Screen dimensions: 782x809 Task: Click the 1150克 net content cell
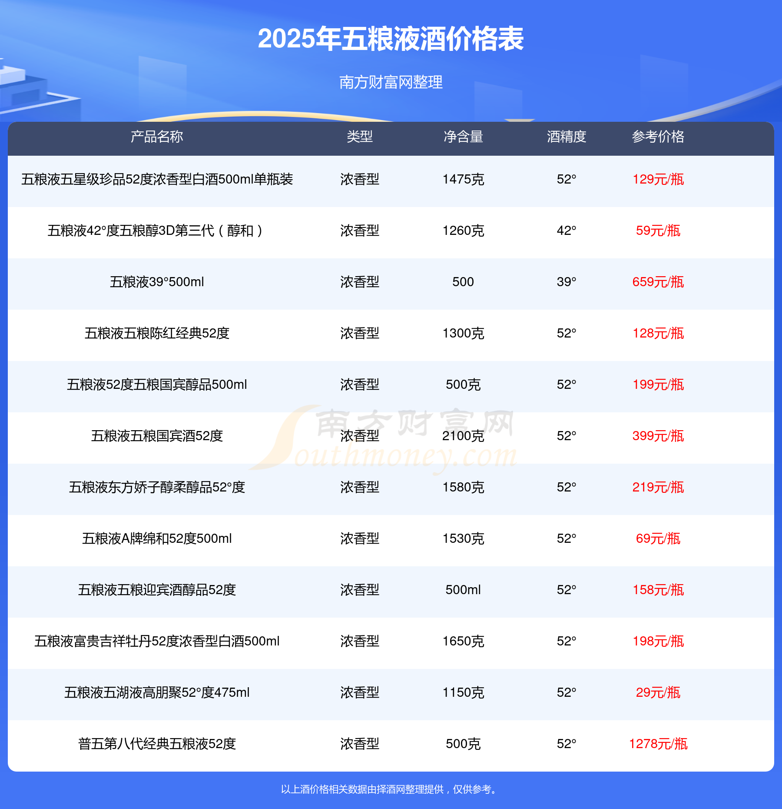[x=463, y=692]
